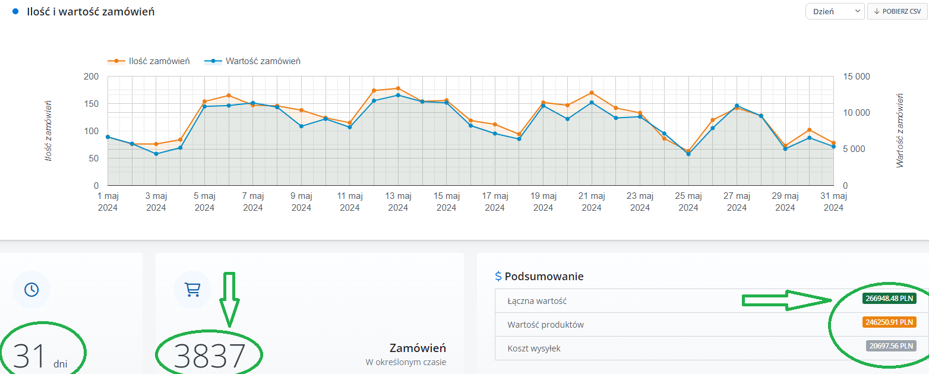Image resolution: width=929 pixels, height=374 pixels.
Task: Click the orange peak data point on 13 maj
Action: point(398,88)
